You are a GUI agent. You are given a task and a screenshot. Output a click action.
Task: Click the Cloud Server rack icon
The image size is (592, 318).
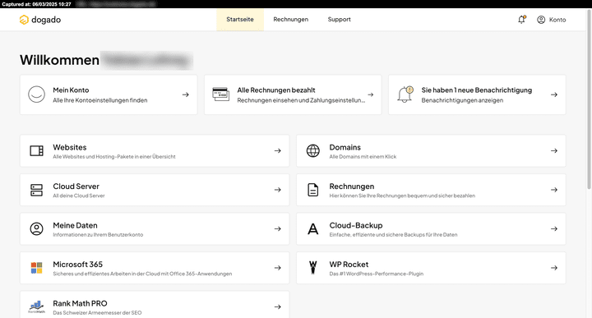(37, 190)
